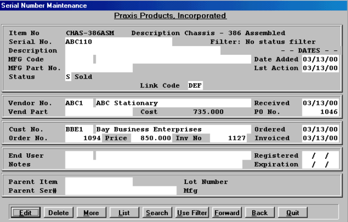This screenshot has height=222, width=348.
Task: Open the More options button
Action: (91, 213)
